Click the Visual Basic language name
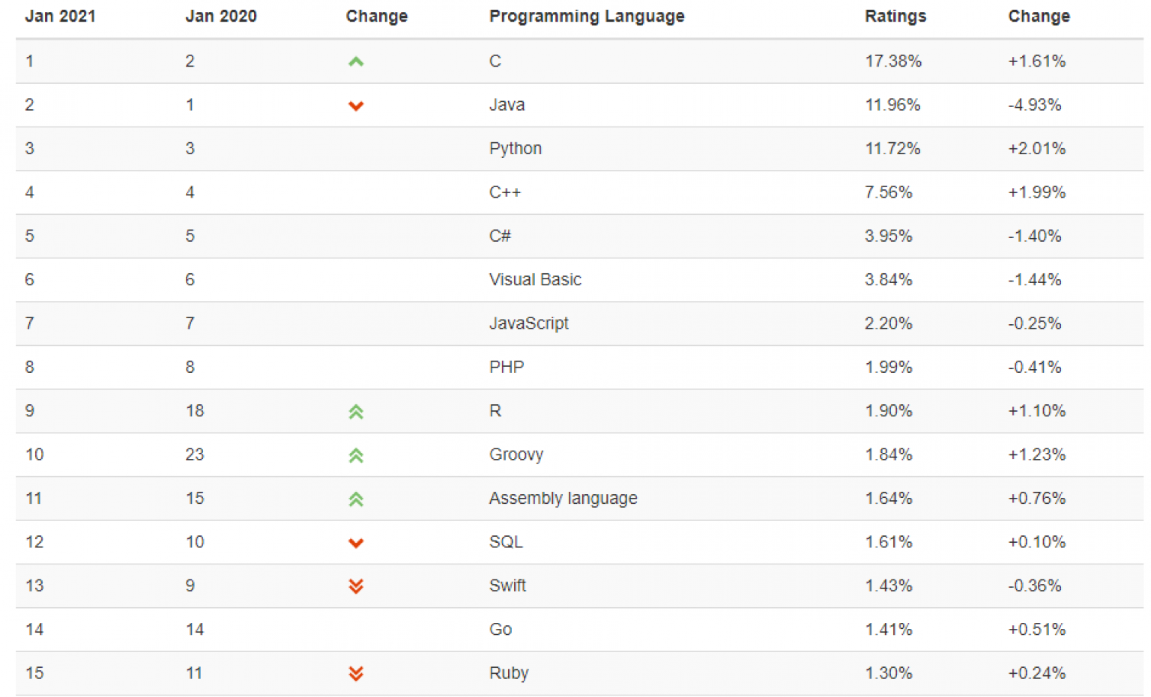The height and width of the screenshot is (697, 1151). coord(535,280)
